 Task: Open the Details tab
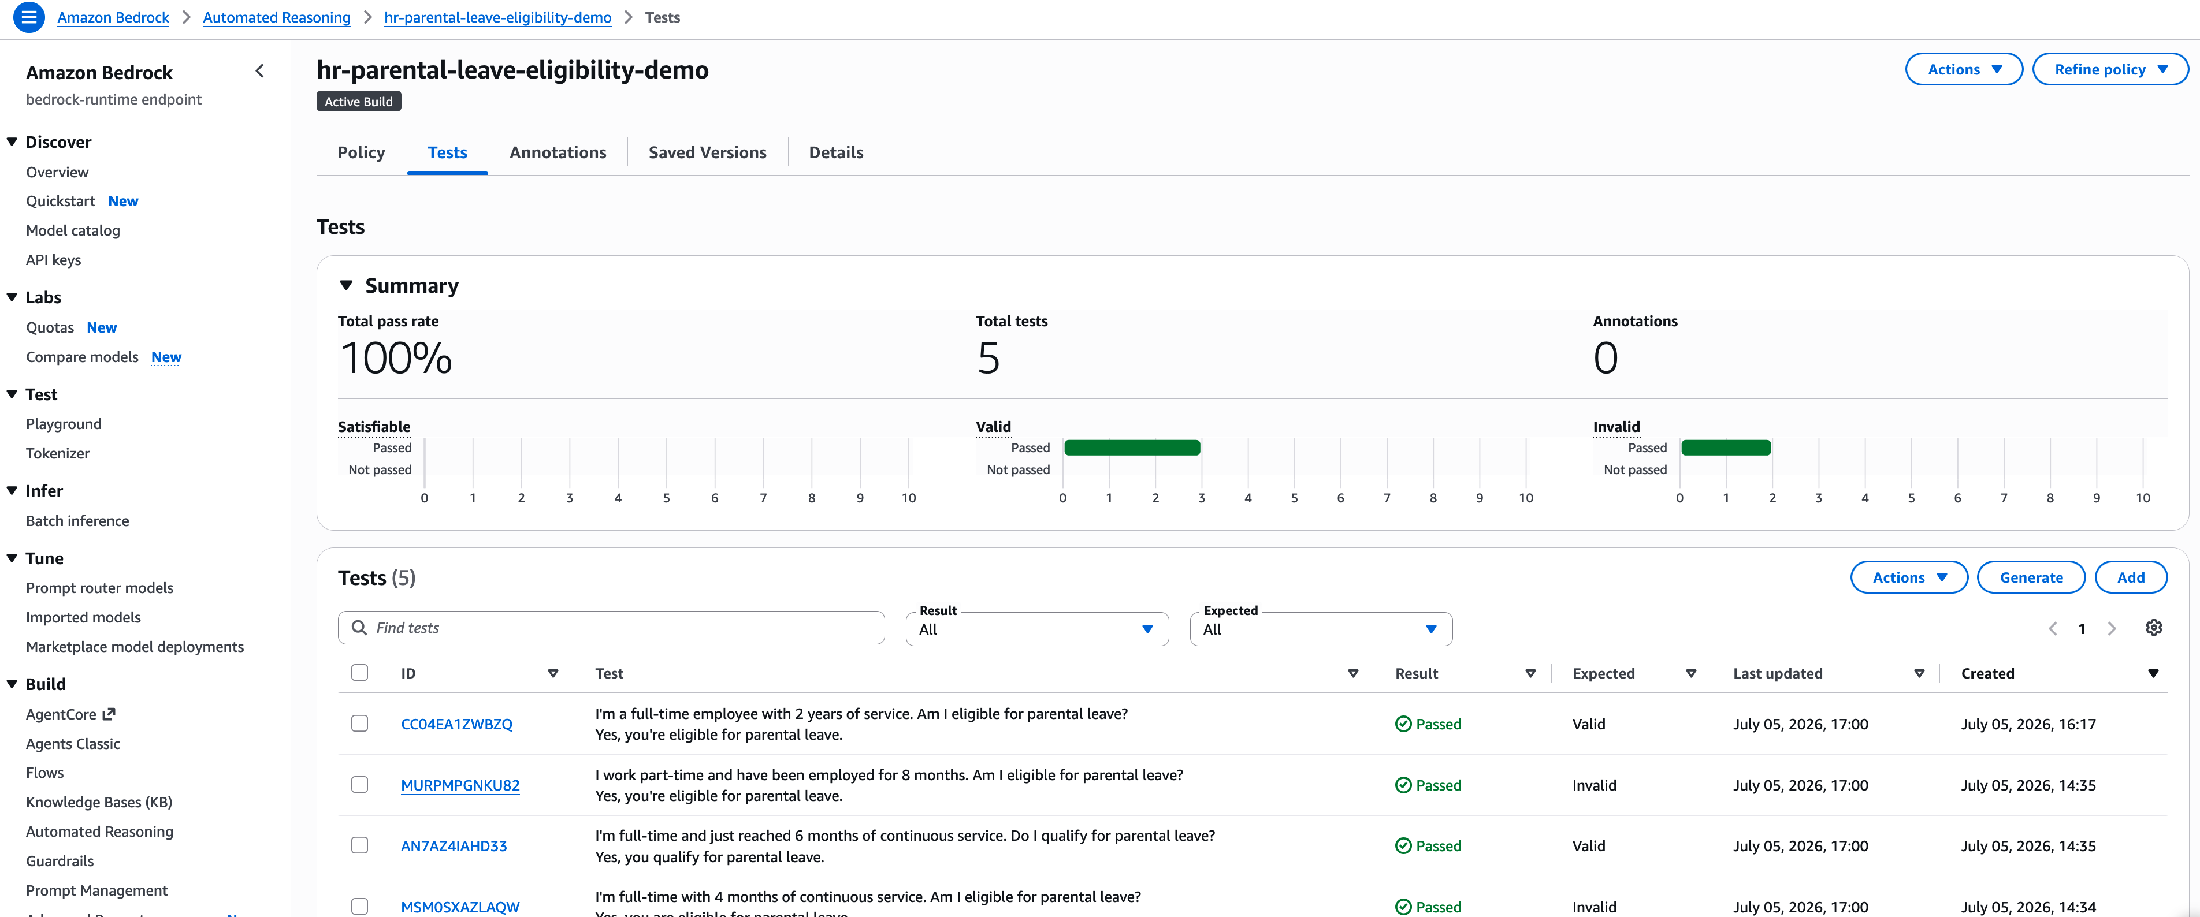click(835, 152)
